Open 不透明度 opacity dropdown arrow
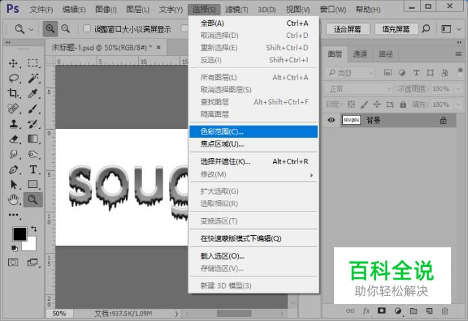468x321 pixels. click(458, 89)
